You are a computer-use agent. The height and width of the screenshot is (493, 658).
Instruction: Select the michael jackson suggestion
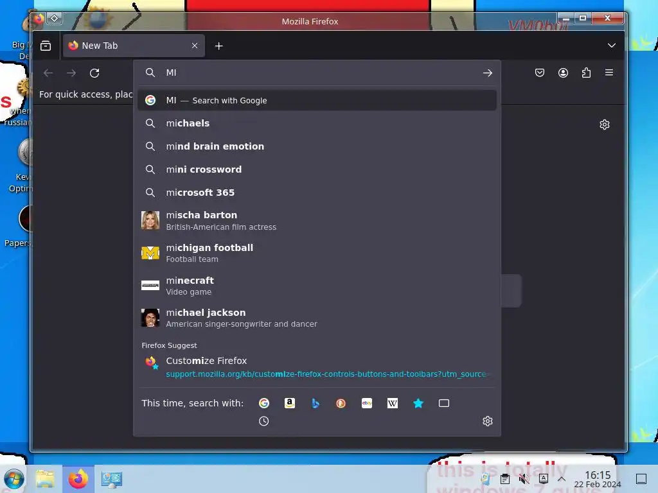317,318
